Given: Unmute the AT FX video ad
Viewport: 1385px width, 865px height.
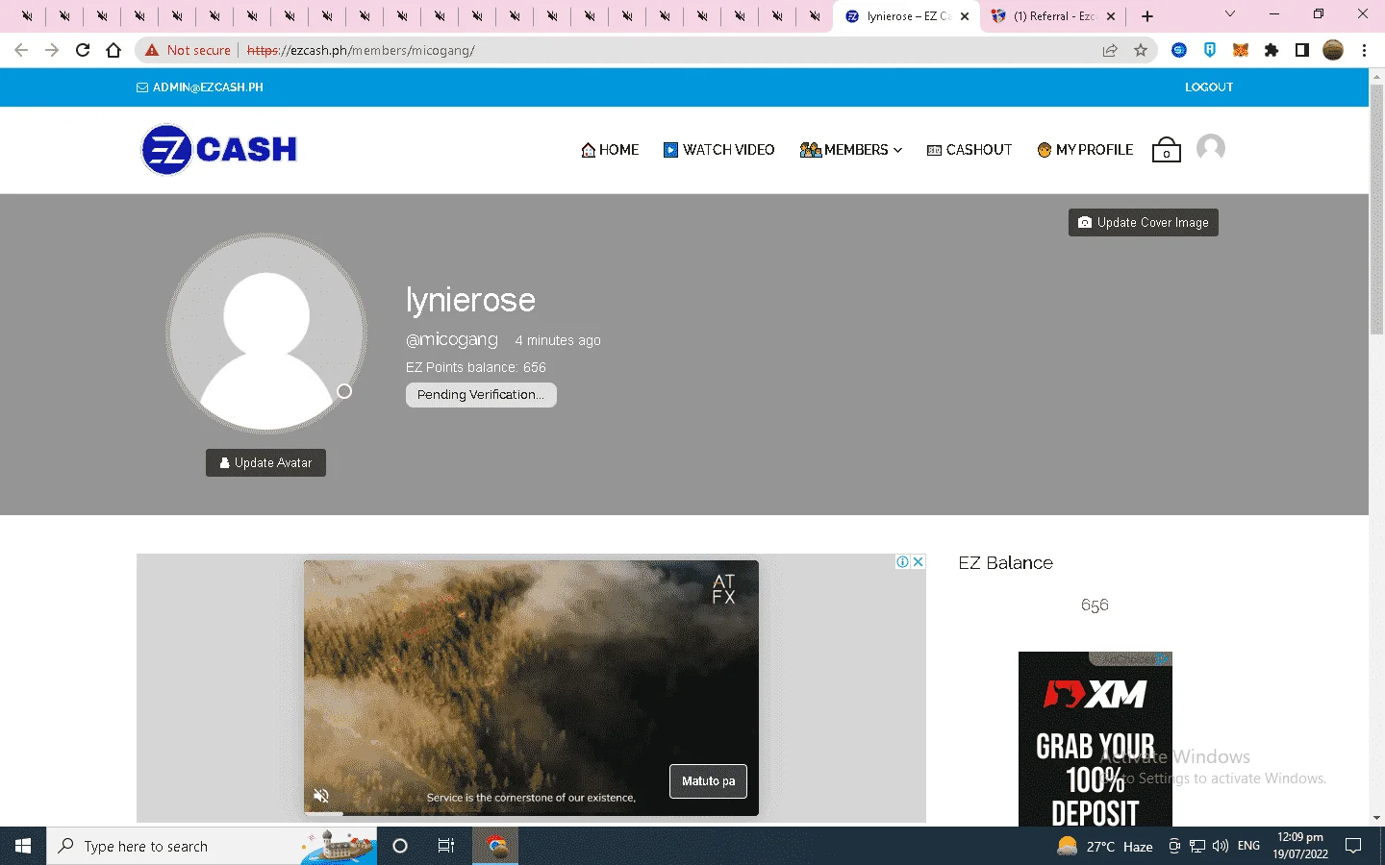Looking at the screenshot, I should (x=321, y=796).
